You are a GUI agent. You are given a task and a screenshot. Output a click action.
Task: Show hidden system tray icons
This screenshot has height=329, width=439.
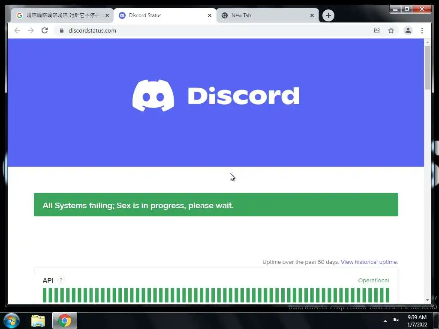[x=385, y=320]
